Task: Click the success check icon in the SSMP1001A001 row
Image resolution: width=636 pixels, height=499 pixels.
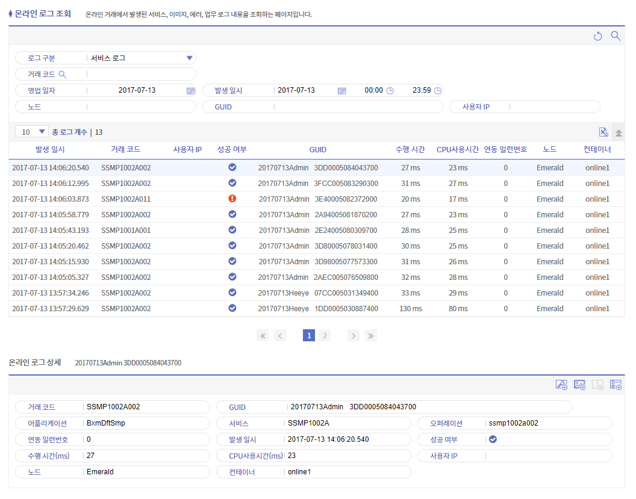Action: click(232, 230)
